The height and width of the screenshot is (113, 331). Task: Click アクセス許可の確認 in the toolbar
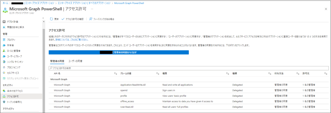[73, 19]
